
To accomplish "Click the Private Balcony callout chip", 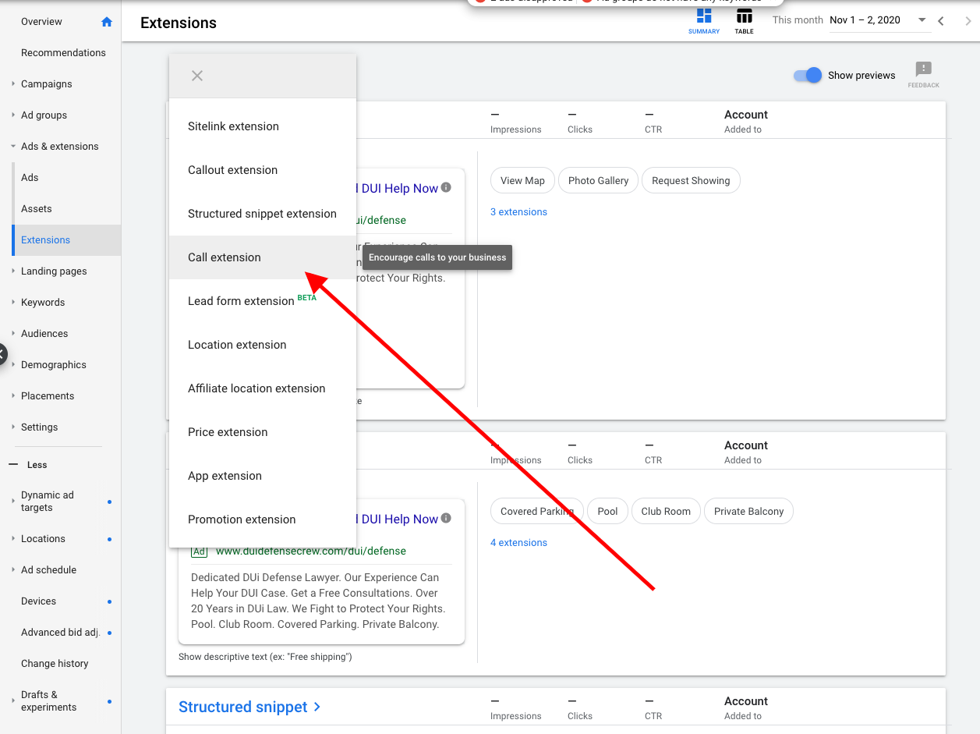I will pos(748,511).
